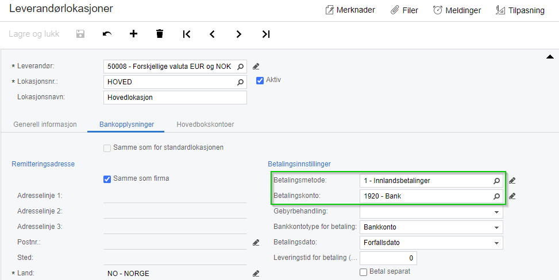Click Lagre og lukk button
Image resolution: width=559 pixels, height=280 pixels.
[34, 34]
